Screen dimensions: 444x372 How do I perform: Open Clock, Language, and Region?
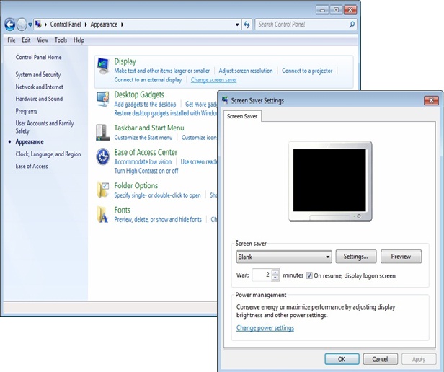point(48,154)
